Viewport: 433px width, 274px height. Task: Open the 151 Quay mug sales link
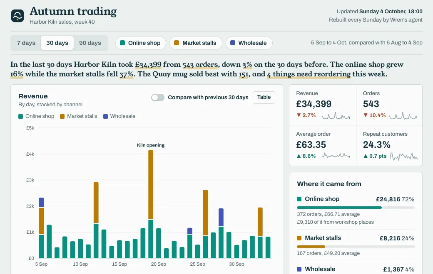[x=244, y=74]
